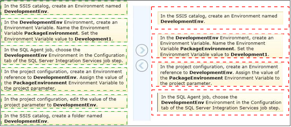Viewport: 291px width, 127px height.
Task: Click the left arrow remove button
Action: tap(142, 66)
